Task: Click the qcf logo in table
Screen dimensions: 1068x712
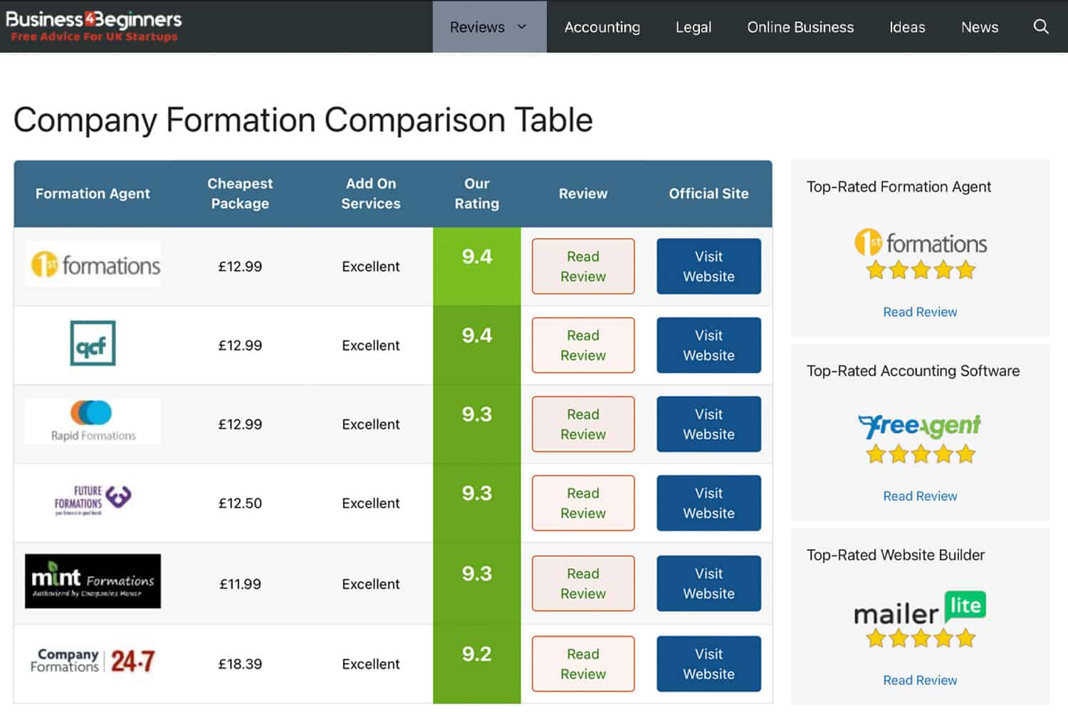Action: tap(93, 343)
